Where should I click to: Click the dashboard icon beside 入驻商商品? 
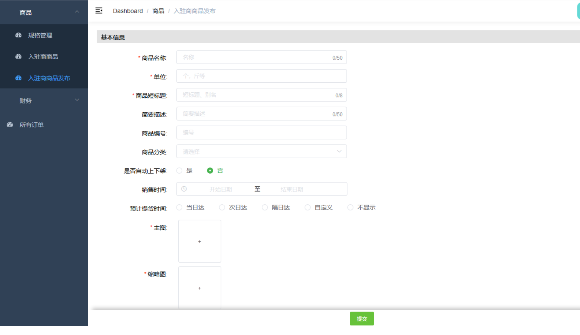pos(18,56)
